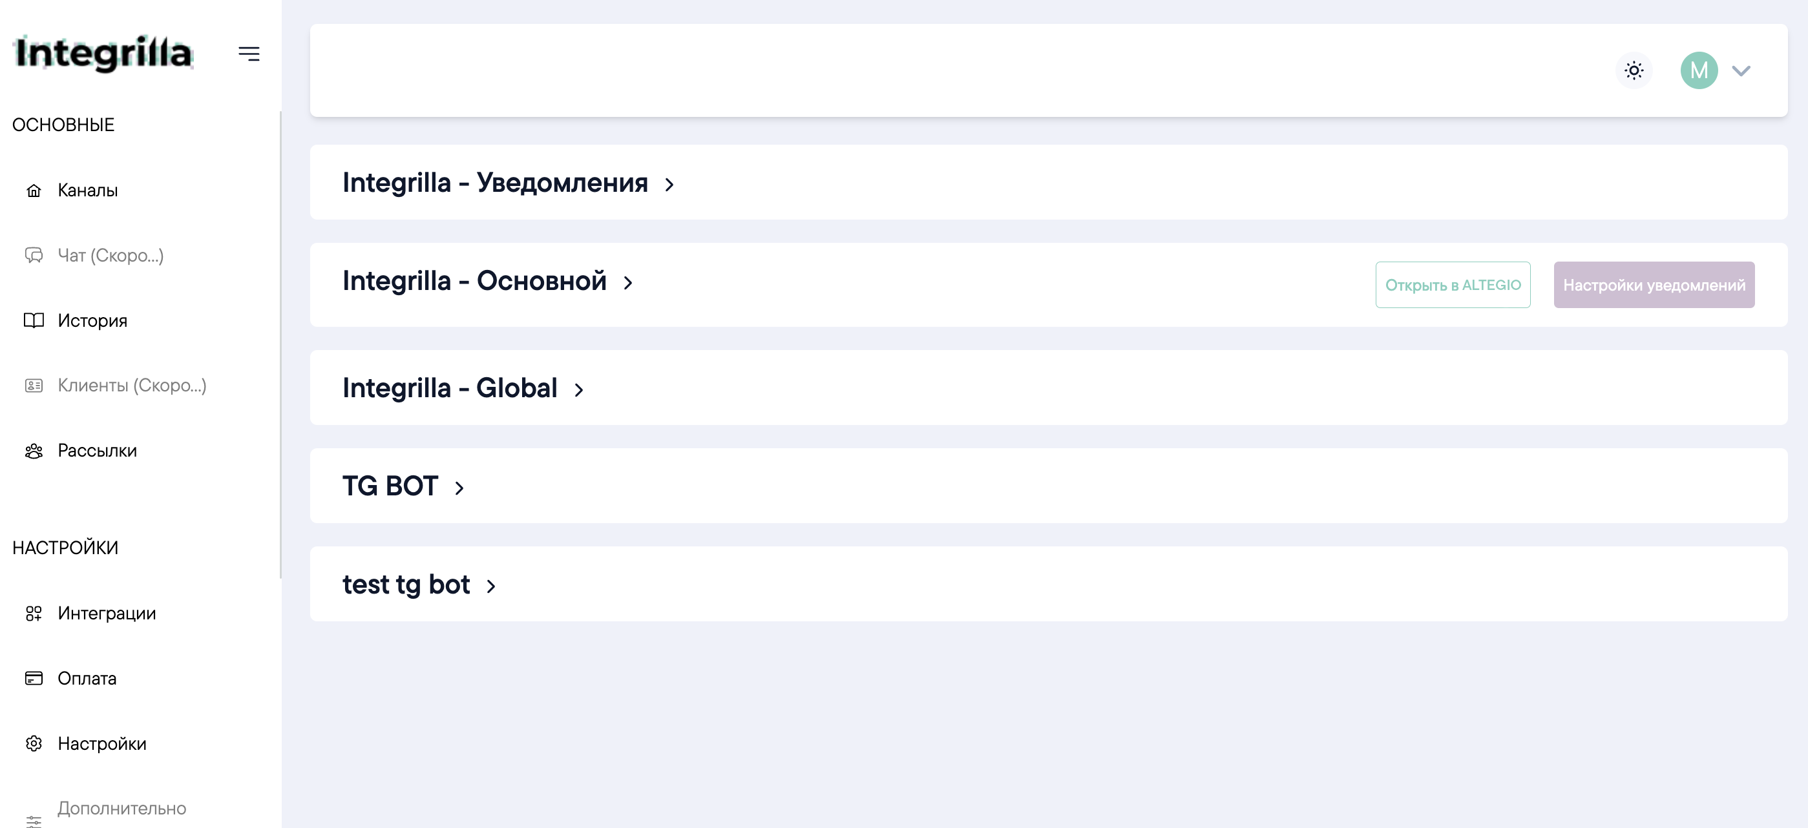Toggle light/dark theme sun icon
1808x828 pixels.
[1634, 70]
